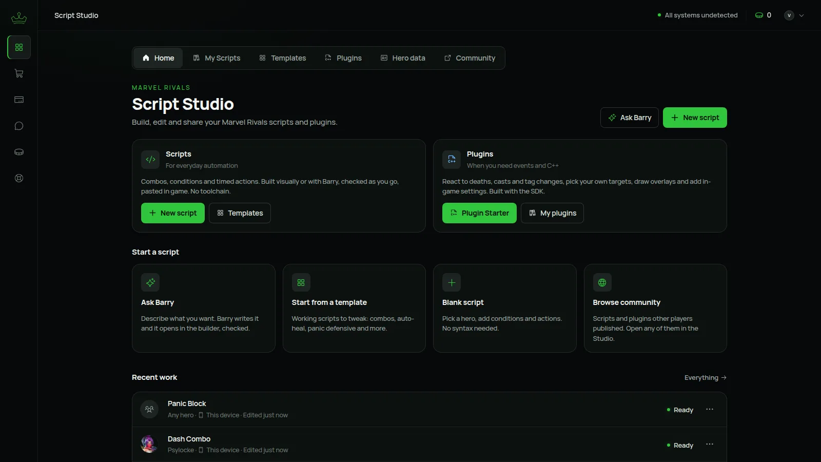Viewport: 821px width, 462px height.
Task: Click the coin balance icon in header
Action: (x=759, y=15)
